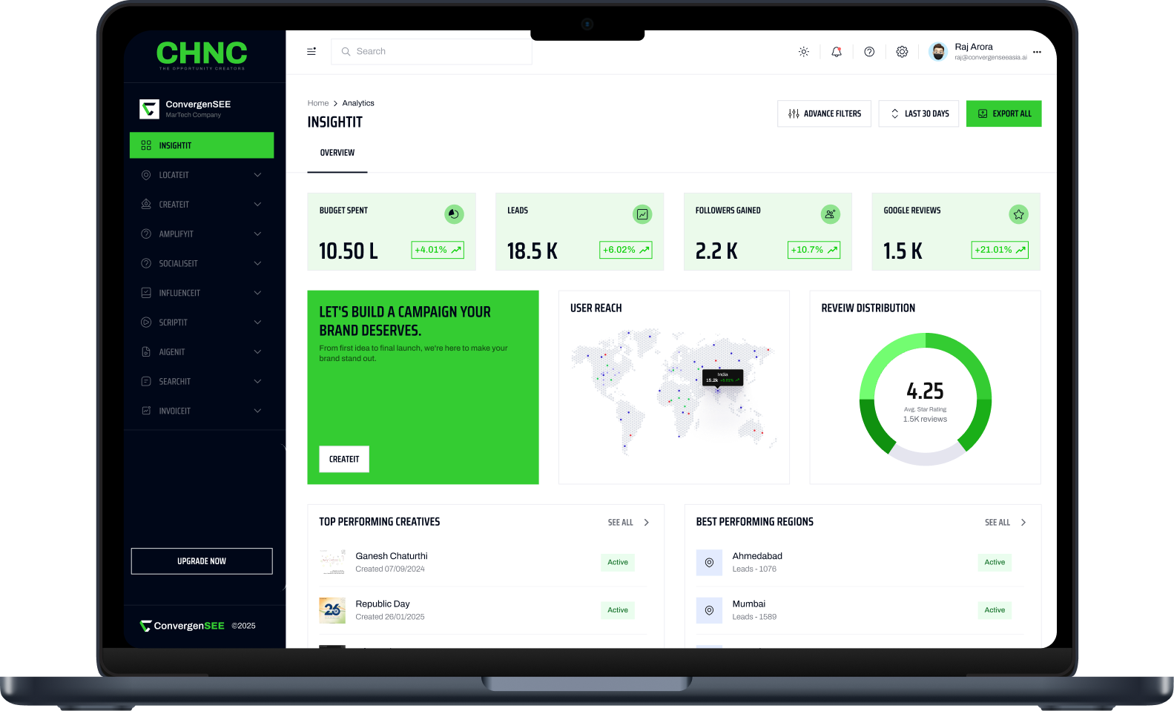Click the Search input field
Image resolution: width=1174 pixels, height=711 pixels.
pyautogui.click(x=432, y=51)
